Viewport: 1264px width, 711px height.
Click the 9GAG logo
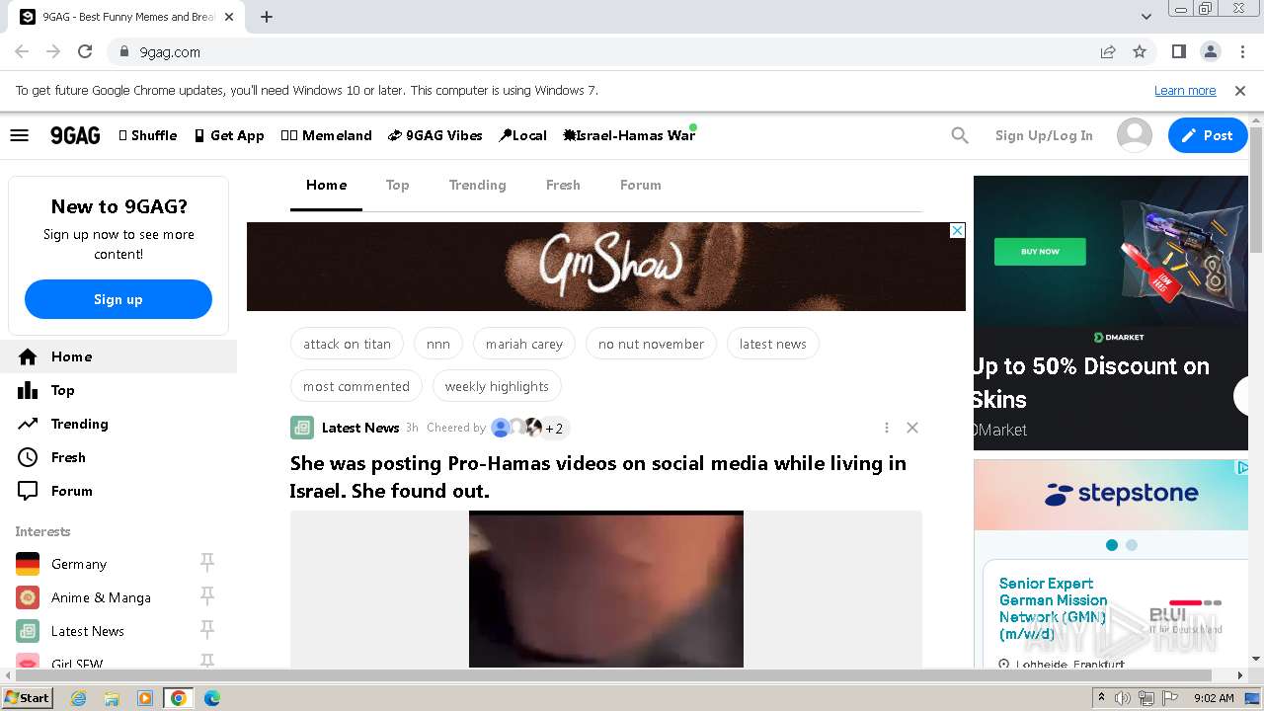pos(75,135)
